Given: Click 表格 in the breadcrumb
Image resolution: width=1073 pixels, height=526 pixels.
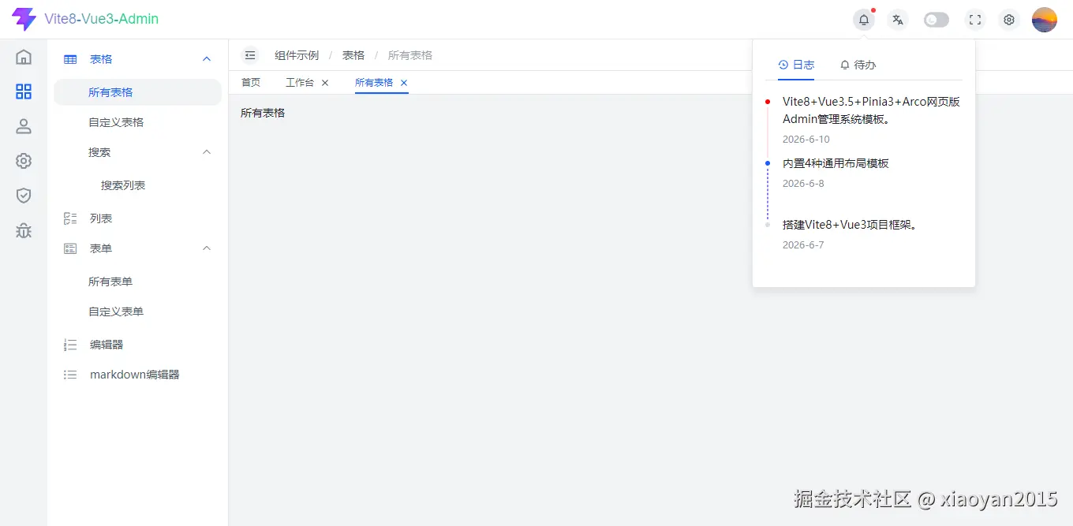Looking at the screenshot, I should (353, 55).
